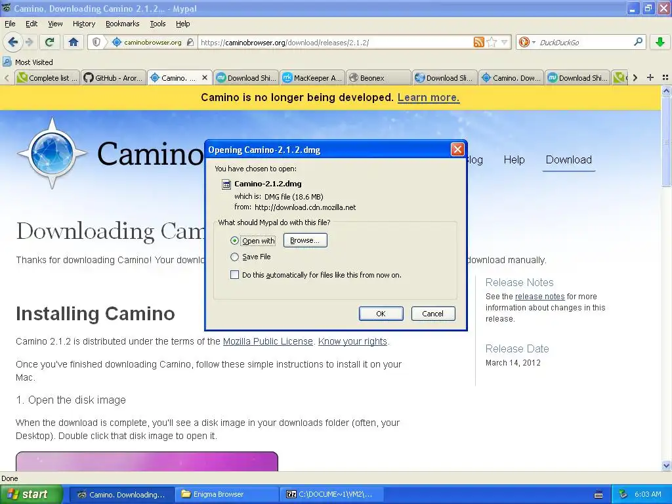672x504 pixels.
Task: Open the address bar history dropdown arrow
Action: click(x=505, y=42)
